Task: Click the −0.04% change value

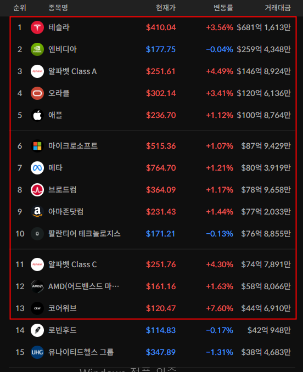Action: [x=220, y=49]
